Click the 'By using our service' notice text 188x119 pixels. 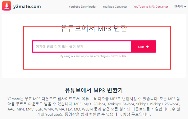coord(94,56)
